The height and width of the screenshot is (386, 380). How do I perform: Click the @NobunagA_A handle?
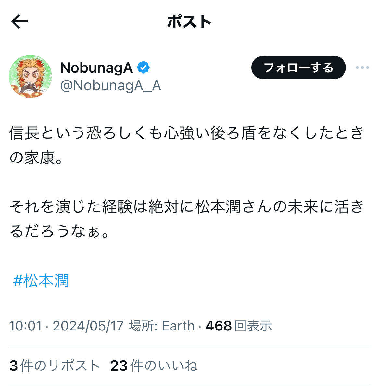[x=110, y=86]
